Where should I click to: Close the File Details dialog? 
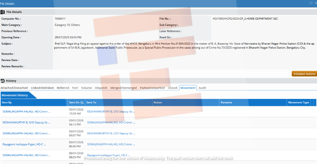click(315, 3)
